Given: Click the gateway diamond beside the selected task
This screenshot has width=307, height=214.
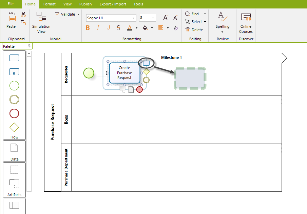Looking at the screenshot, I should coord(146,71).
